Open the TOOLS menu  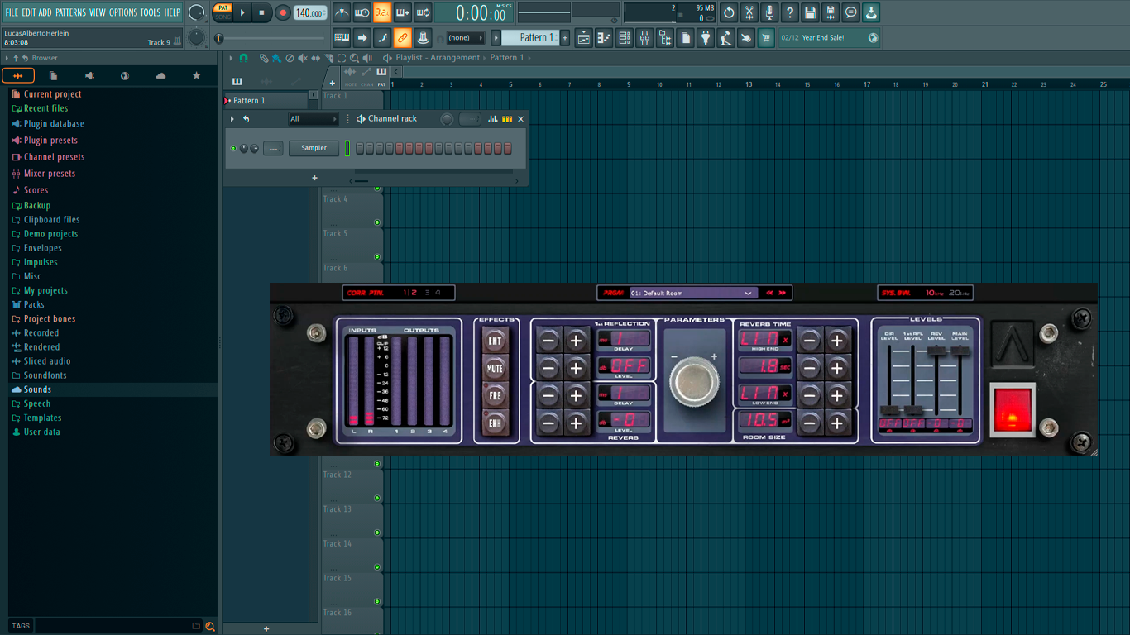tap(151, 12)
